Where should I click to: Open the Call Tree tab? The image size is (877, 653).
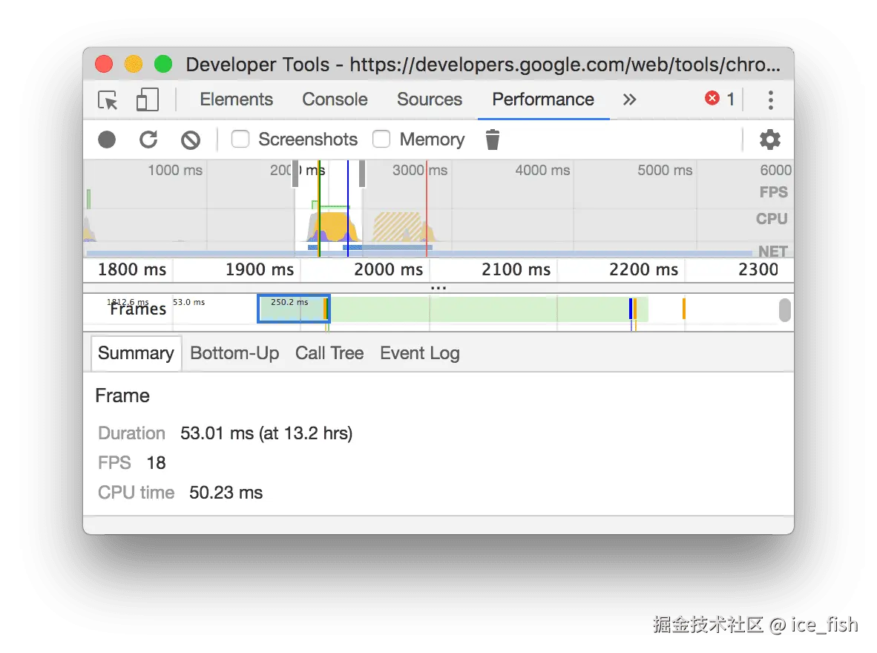(329, 353)
